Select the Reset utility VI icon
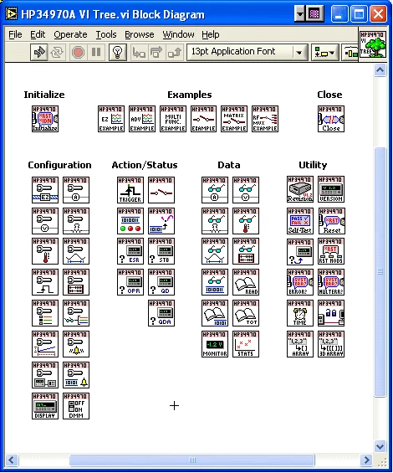The height and width of the screenshot is (473, 393). pyautogui.click(x=331, y=221)
